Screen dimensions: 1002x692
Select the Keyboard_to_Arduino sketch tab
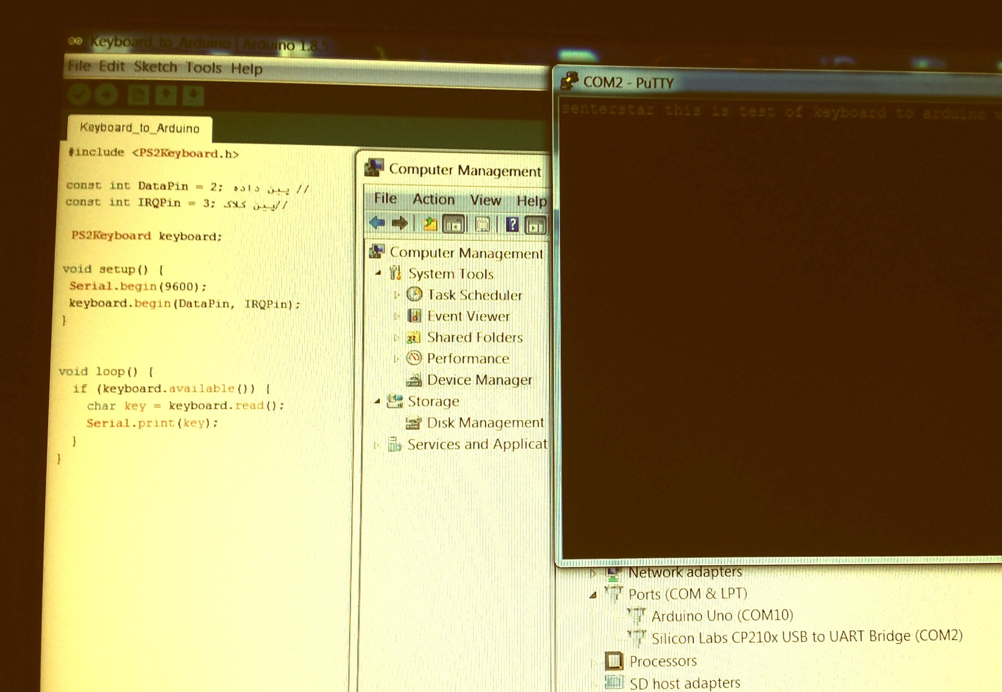140,128
